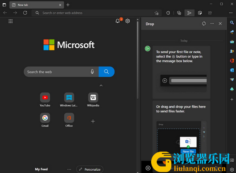Viewport: 236px width, 173px height.
Task: Open Settings and more ellipsis menu
Action: pos(231,13)
